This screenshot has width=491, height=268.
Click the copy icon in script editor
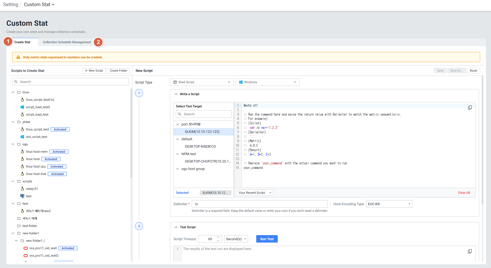pos(470,108)
